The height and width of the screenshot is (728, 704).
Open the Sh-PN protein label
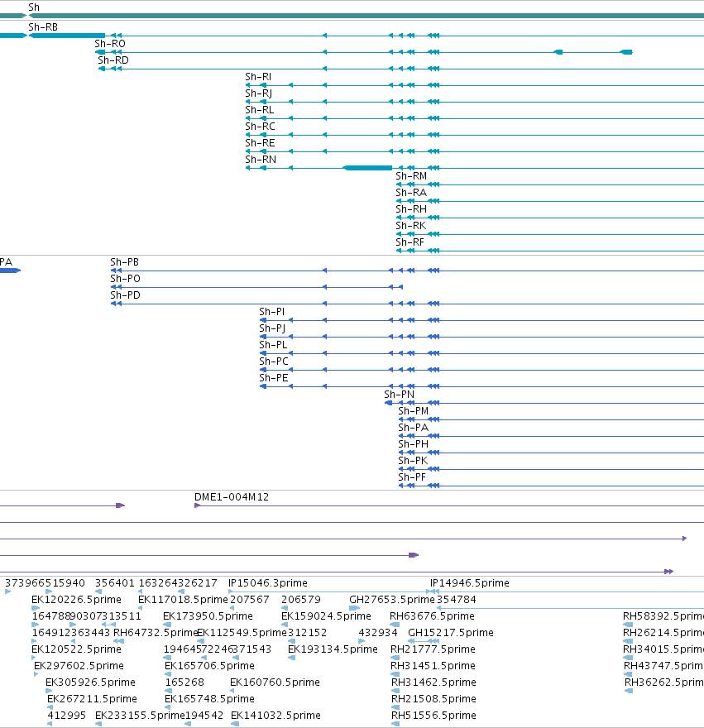[400, 395]
